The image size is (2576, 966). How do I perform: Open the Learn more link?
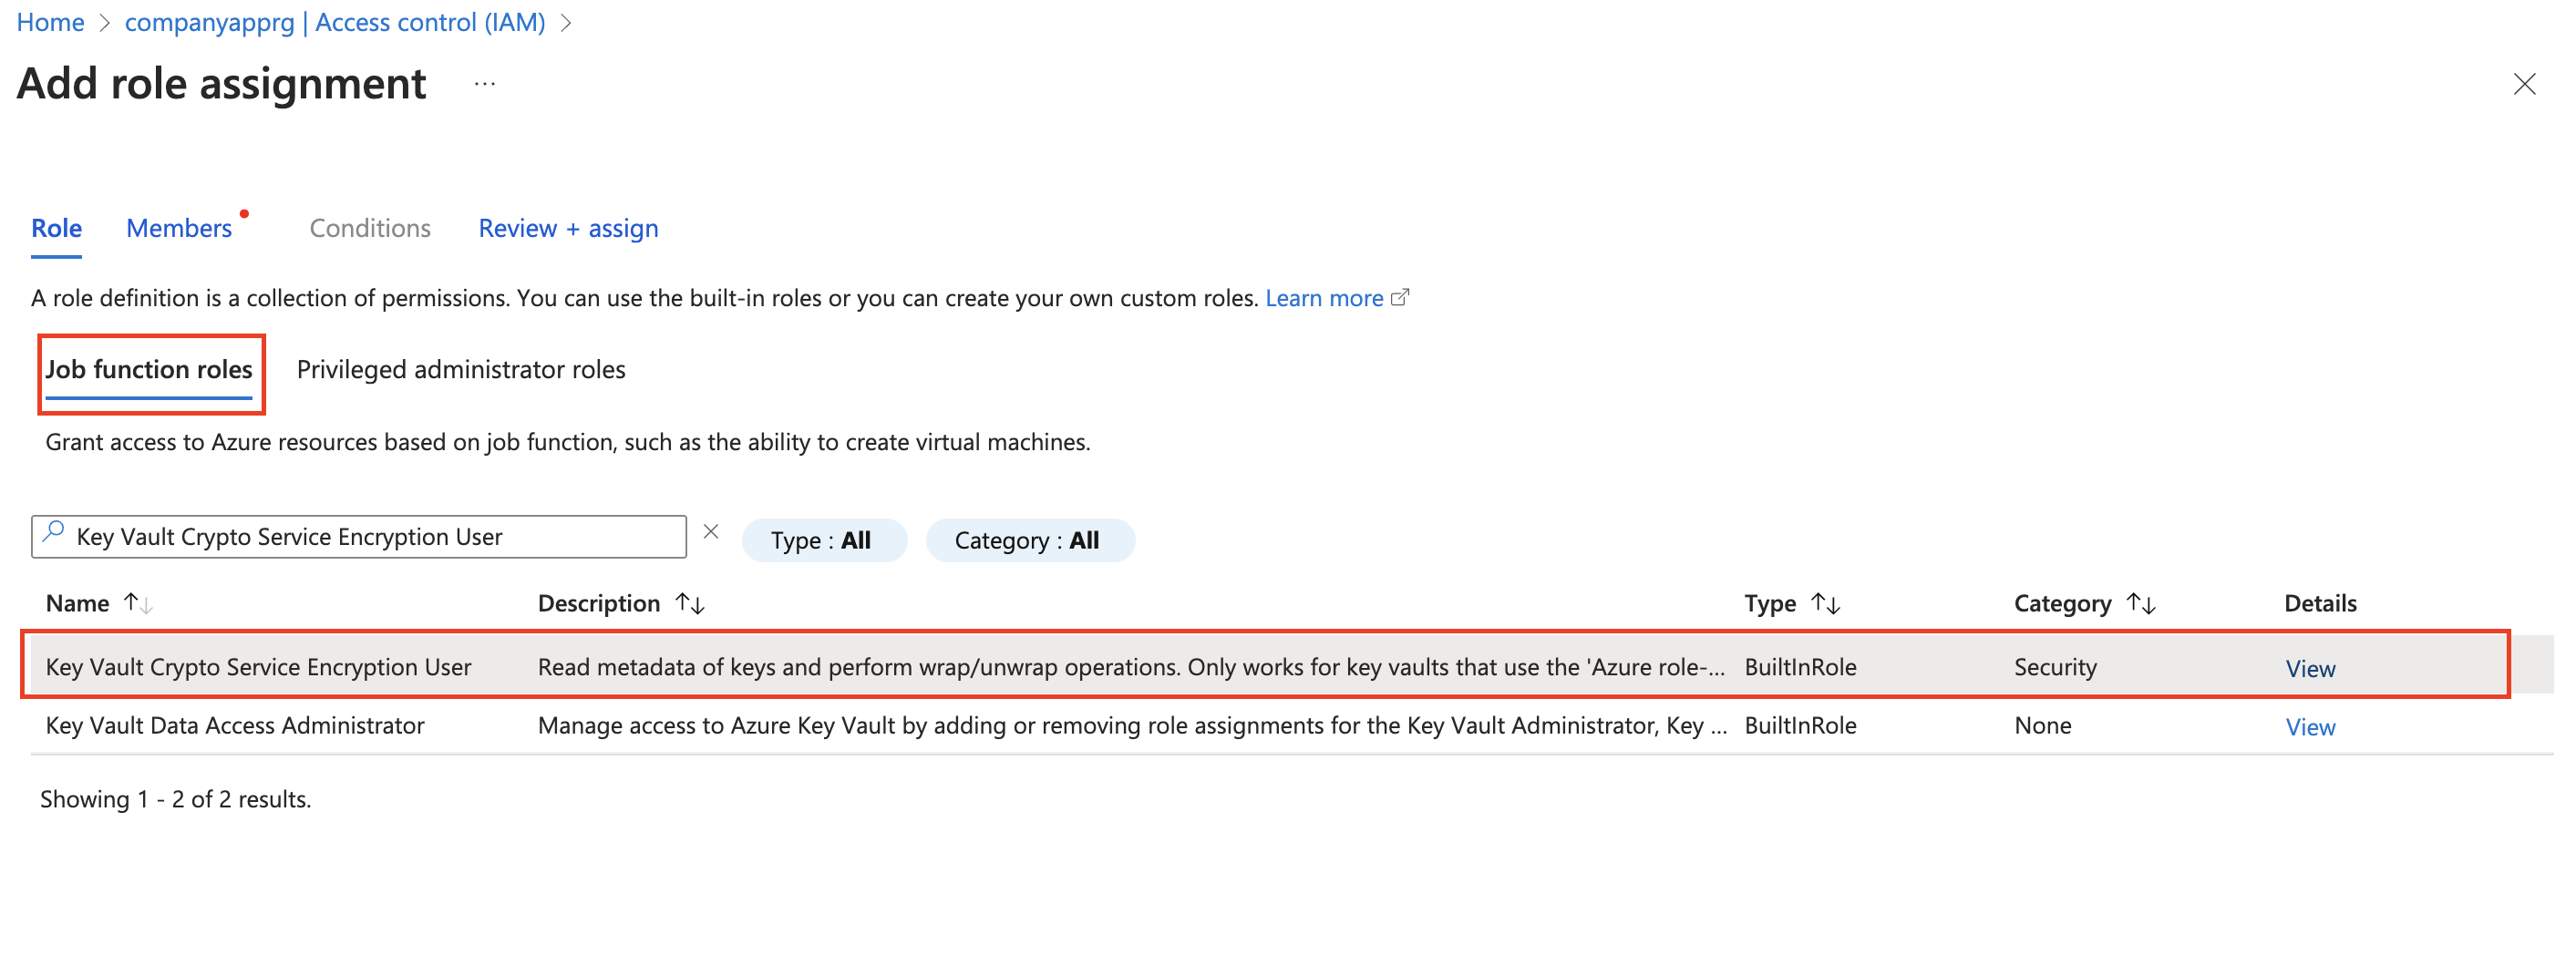(x=1324, y=298)
